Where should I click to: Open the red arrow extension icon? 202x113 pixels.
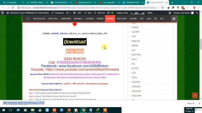(194, 8)
